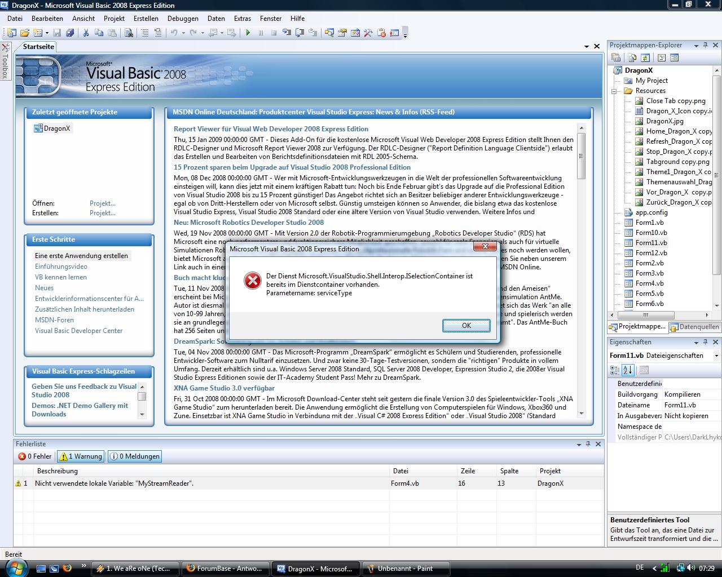Viewport: 722px width, 577px height.
Task: Open Properties window from the toolbar
Action: (342, 33)
